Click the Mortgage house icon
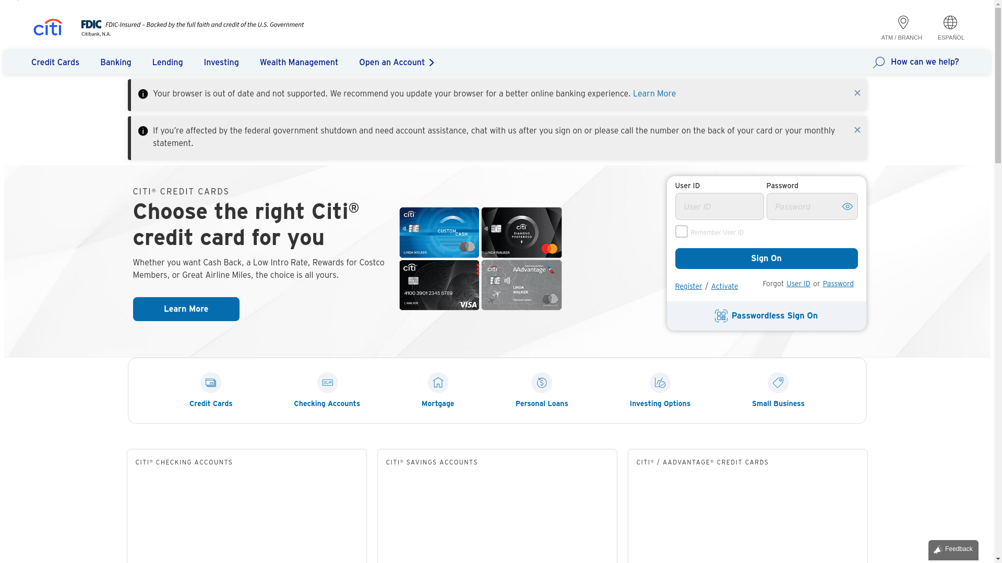The width and height of the screenshot is (1002, 563). pyautogui.click(x=438, y=383)
